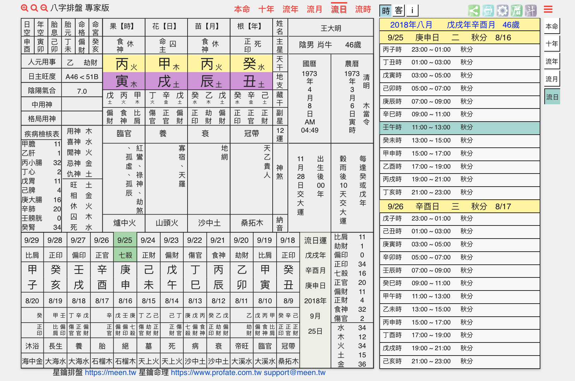The height and width of the screenshot is (381, 575).
Task: Click the 9/25 庚申日 date header
Action: (460, 37)
